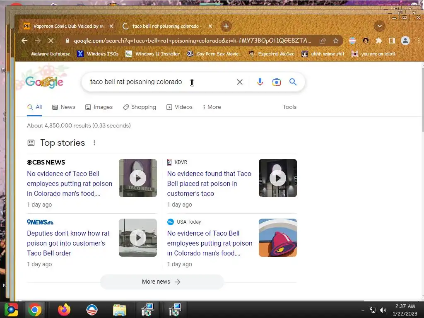Play the KDVR story video thumbnail
The width and height of the screenshot is (424, 318).
tap(278, 178)
